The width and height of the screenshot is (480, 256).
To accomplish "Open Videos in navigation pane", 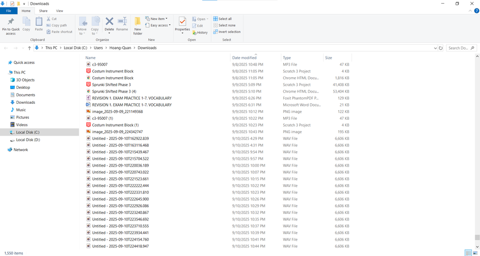I will point(22,125).
